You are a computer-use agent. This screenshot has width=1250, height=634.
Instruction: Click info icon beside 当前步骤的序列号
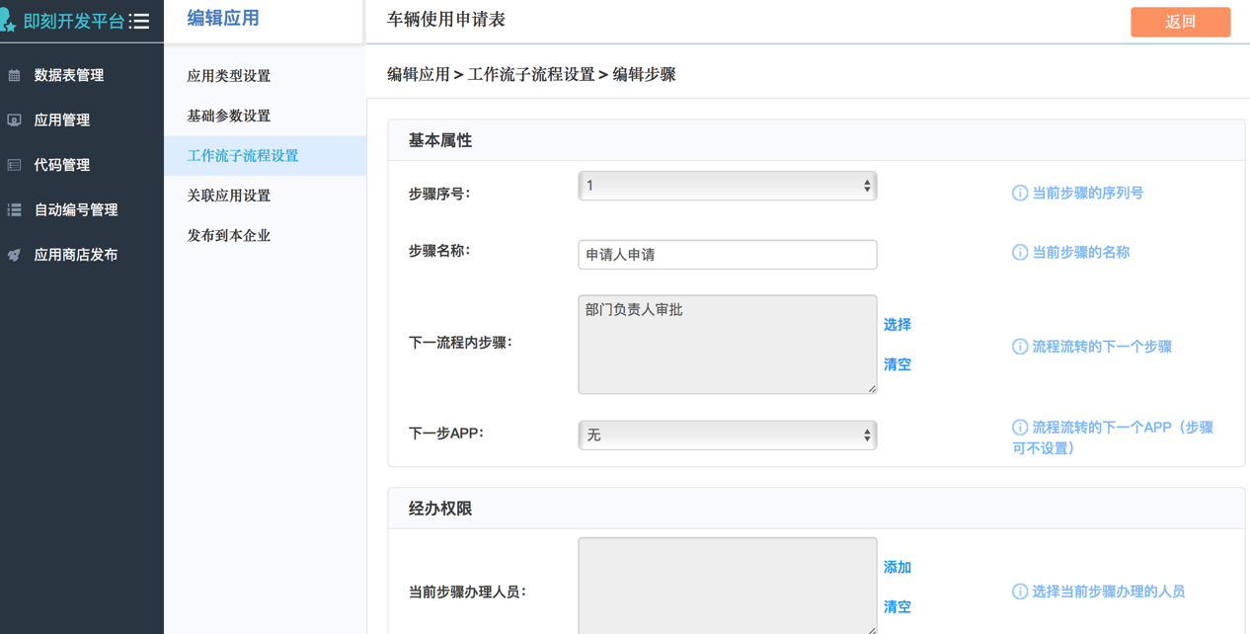pos(1020,193)
